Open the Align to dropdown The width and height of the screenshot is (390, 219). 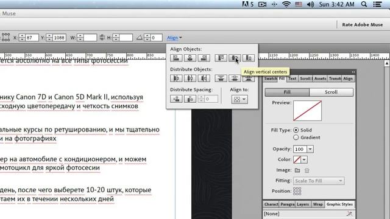pos(239,99)
